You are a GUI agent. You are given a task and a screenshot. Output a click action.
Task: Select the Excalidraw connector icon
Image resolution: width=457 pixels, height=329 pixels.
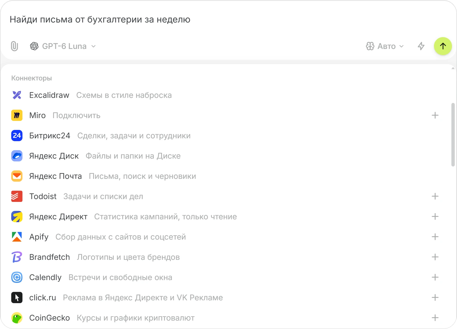point(17,95)
